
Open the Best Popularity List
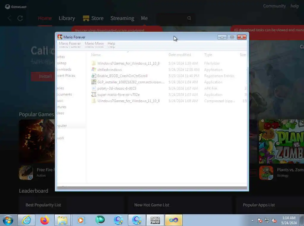pos(43,205)
